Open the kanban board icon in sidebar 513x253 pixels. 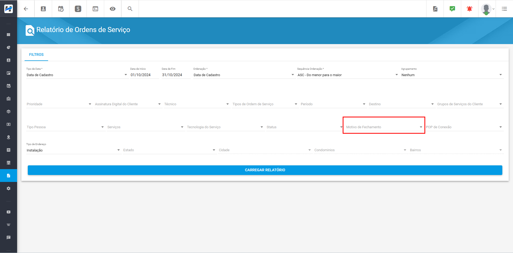(9, 73)
